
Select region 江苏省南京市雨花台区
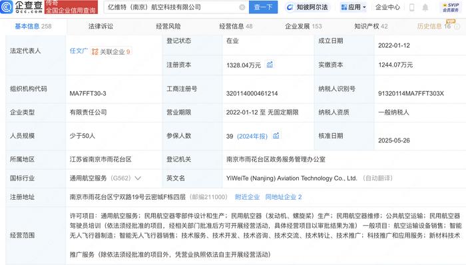pyautogui.click(x=101, y=160)
